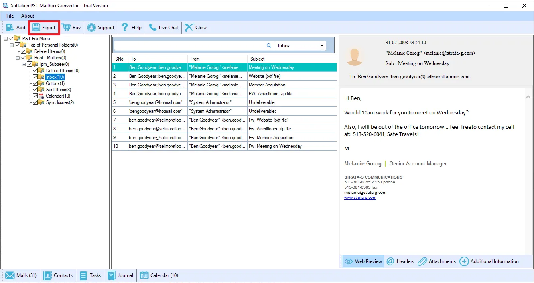Select Inbox(10) folder in tree
This screenshot has height=283, width=534.
55,77
